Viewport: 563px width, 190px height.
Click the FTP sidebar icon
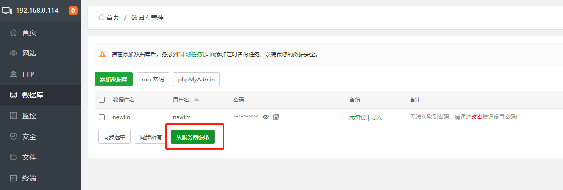[x=13, y=74]
